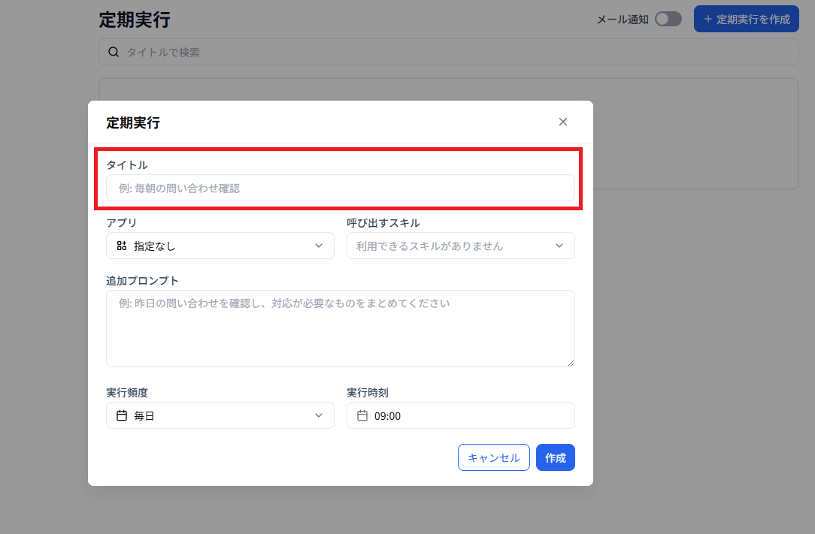
Task: Click the 実行時刻 field showing 09:00
Action: 461,415
